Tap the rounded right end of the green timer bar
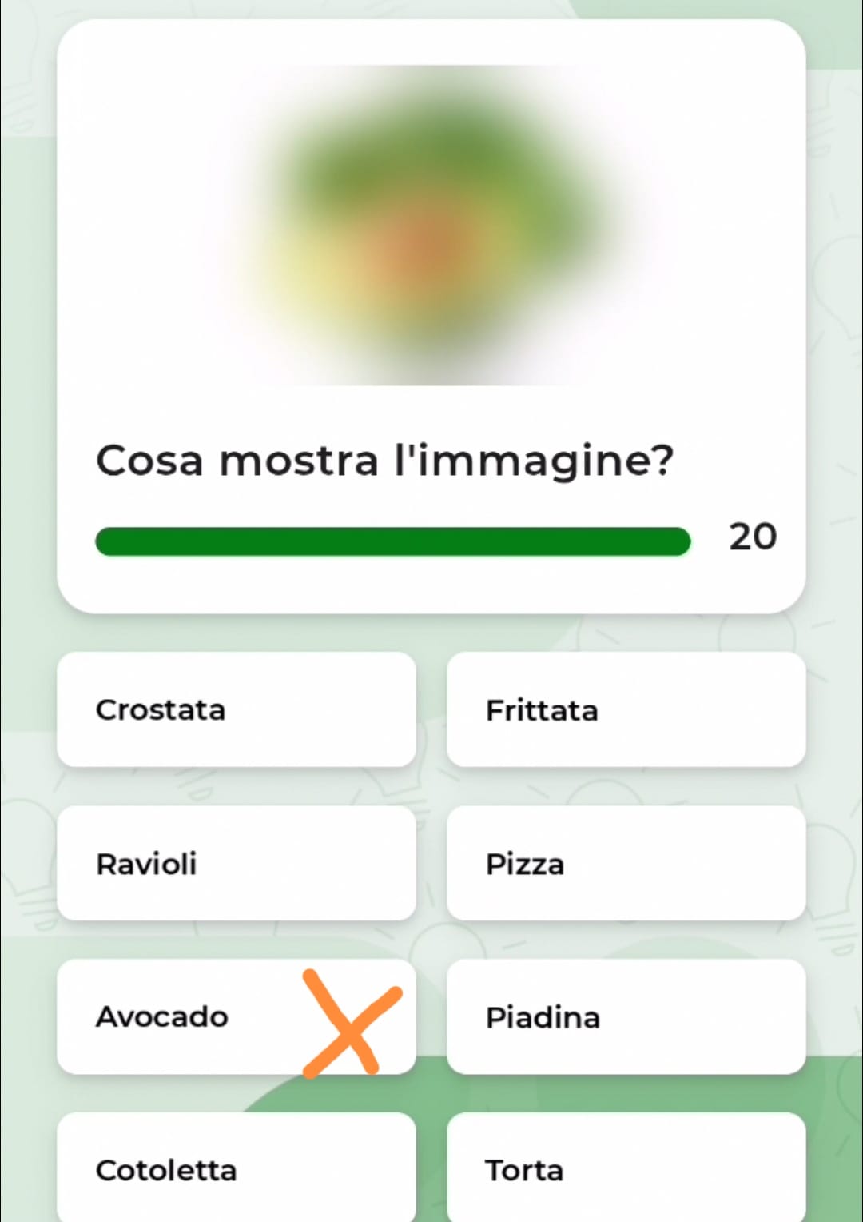Image resolution: width=863 pixels, height=1222 pixels. 678,541
